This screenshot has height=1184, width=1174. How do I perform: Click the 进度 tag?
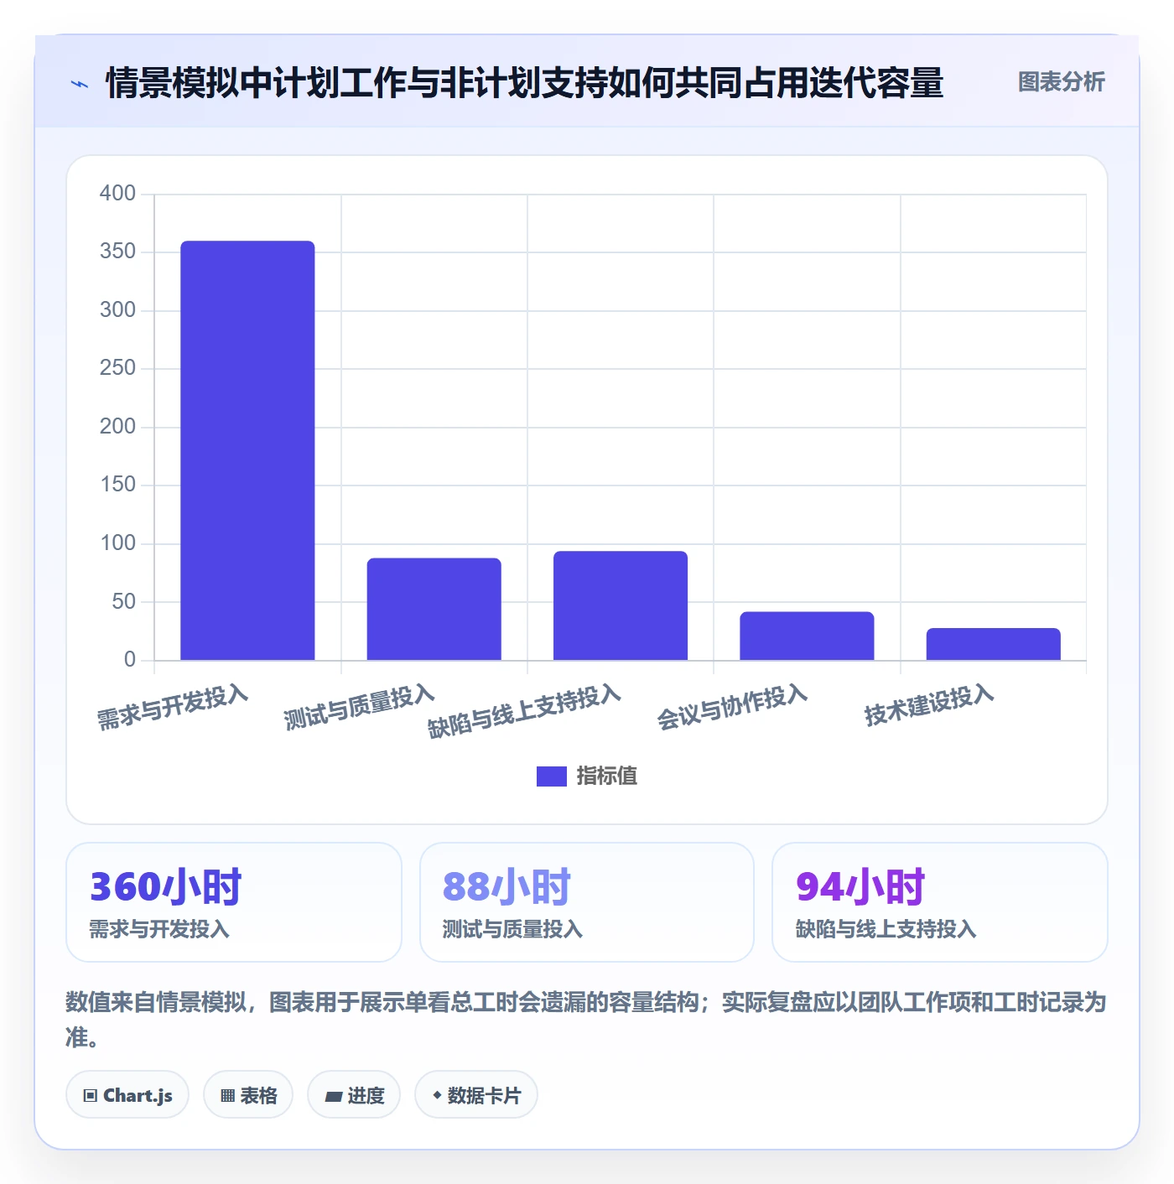pyautogui.click(x=354, y=1094)
